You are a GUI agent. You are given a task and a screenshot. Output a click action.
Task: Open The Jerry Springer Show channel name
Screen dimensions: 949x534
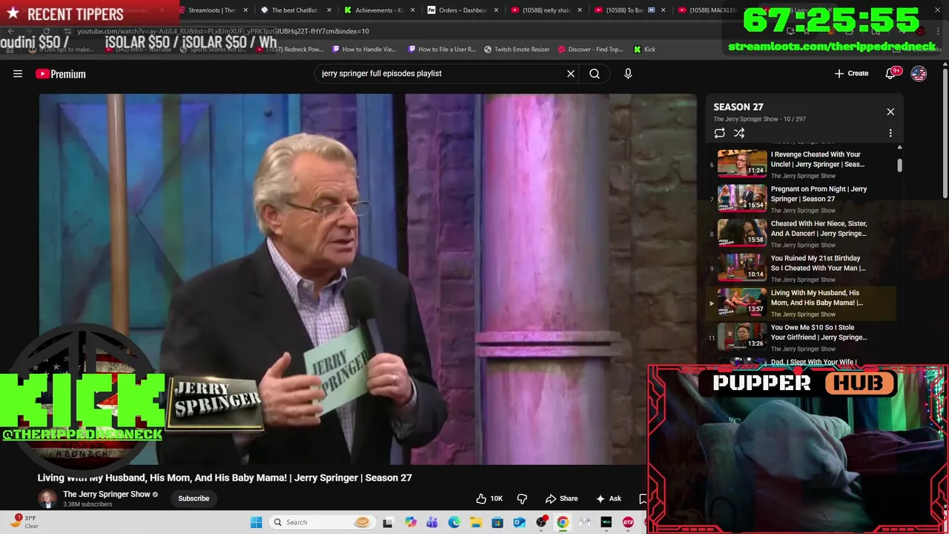pos(107,494)
